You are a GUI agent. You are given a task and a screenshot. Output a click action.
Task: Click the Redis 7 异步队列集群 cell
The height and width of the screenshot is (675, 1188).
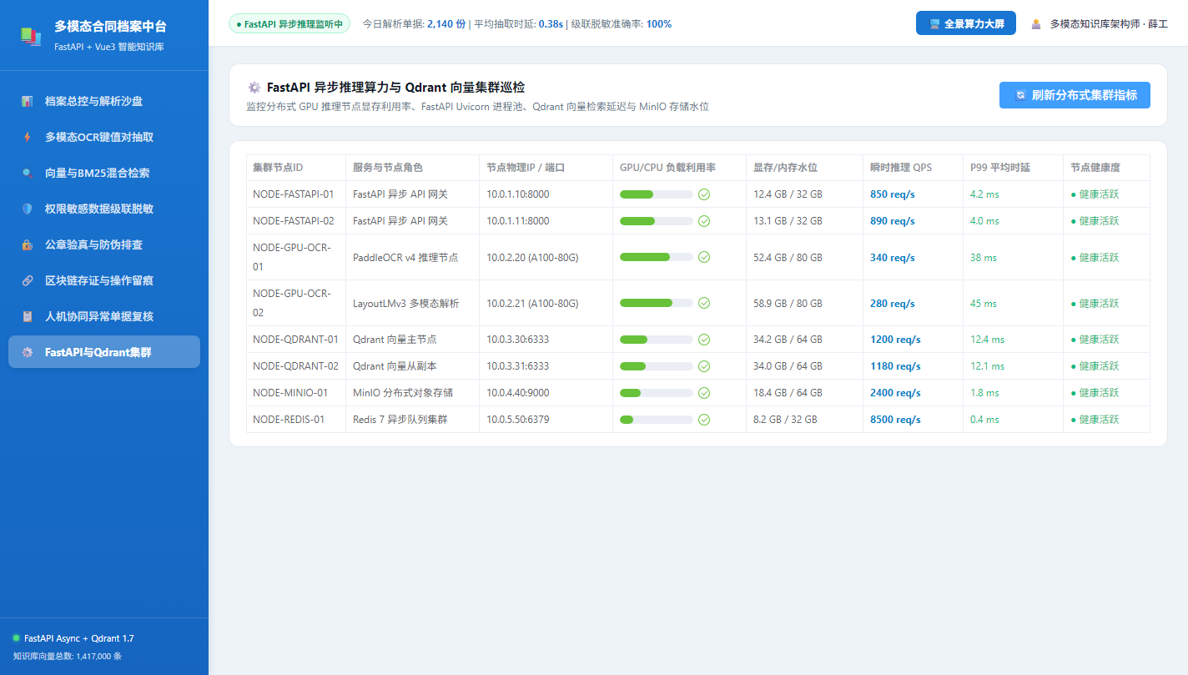click(x=413, y=420)
